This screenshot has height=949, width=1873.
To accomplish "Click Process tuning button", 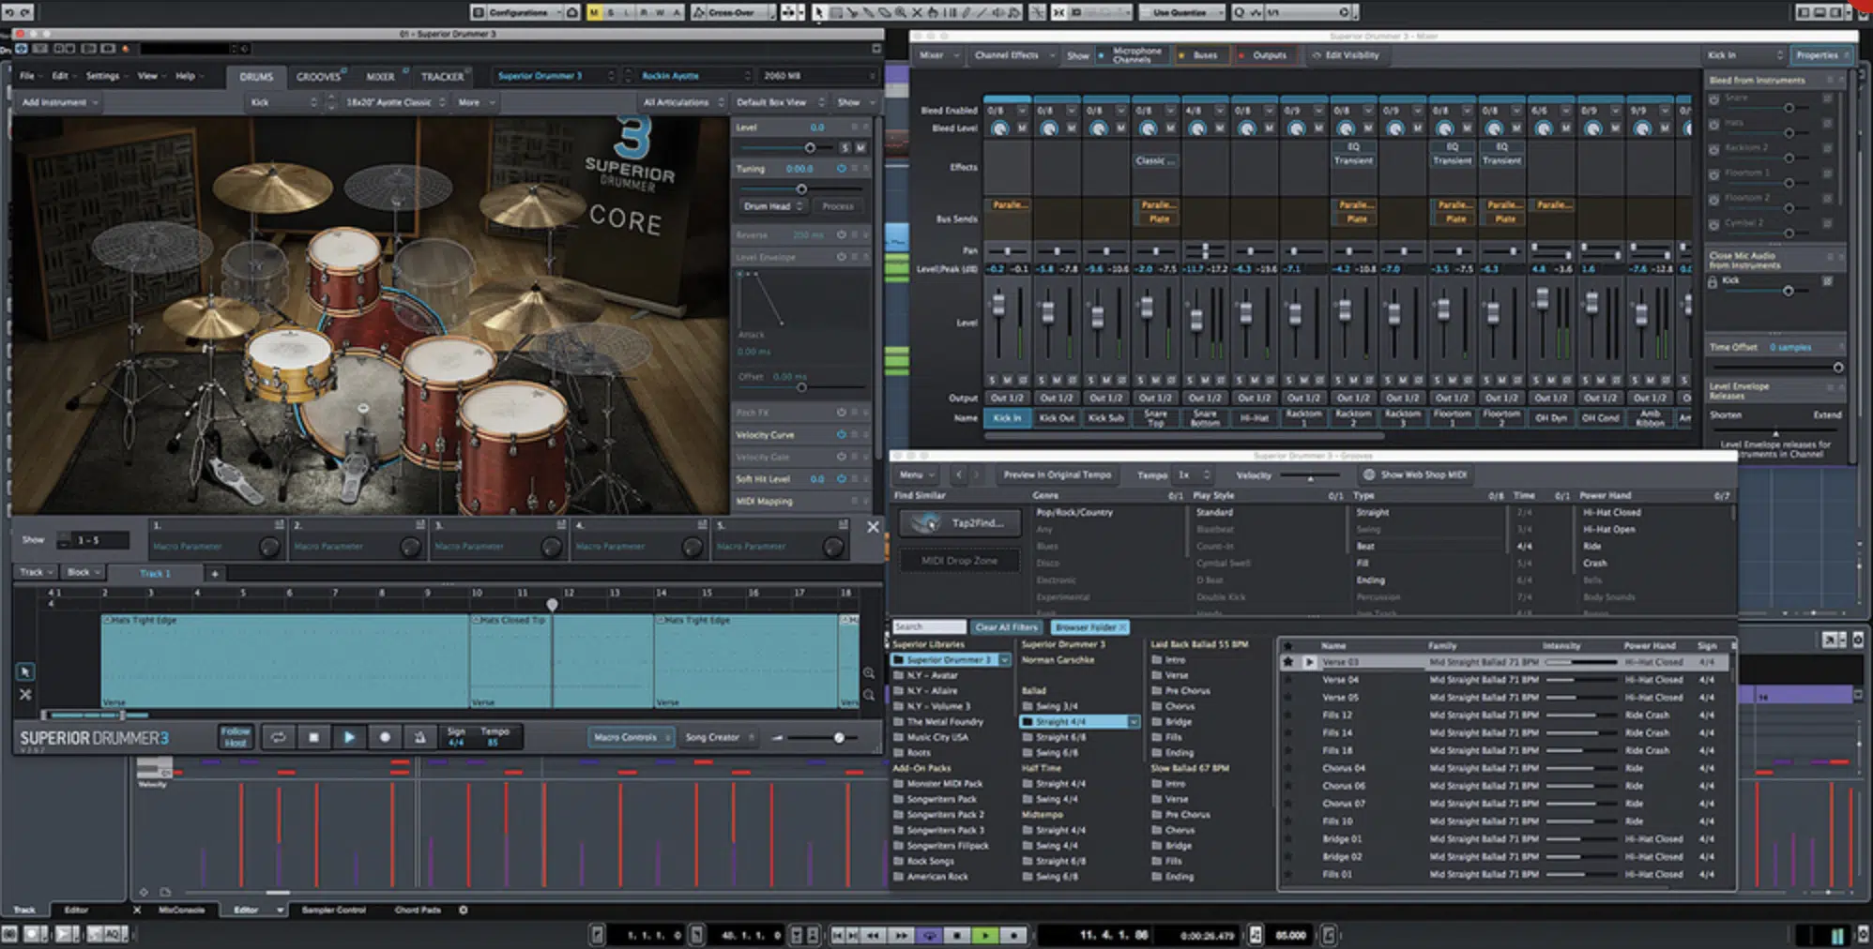I will coord(838,206).
